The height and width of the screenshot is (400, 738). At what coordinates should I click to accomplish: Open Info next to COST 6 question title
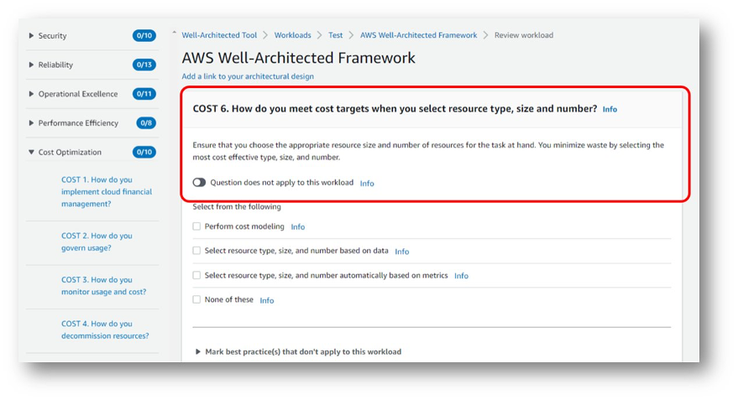click(610, 109)
